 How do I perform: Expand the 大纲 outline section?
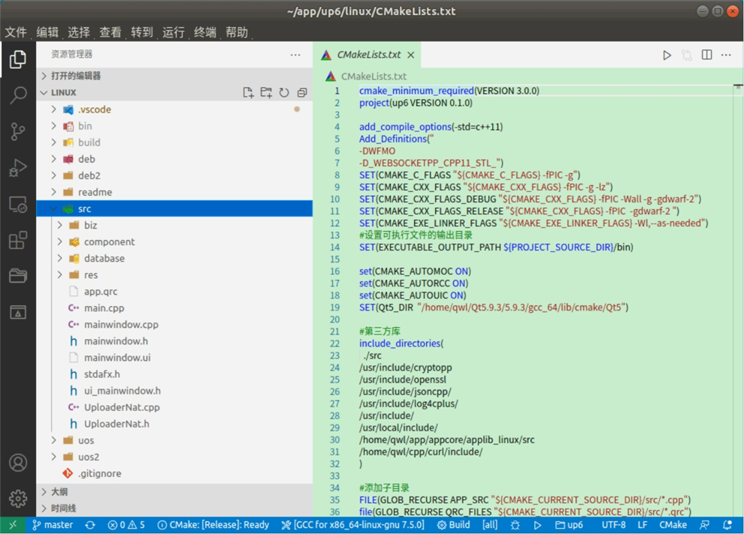pyautogui.click(x=59, y=492)
